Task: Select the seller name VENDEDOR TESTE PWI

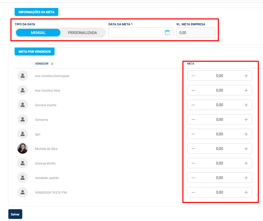Action: [51, 193]
